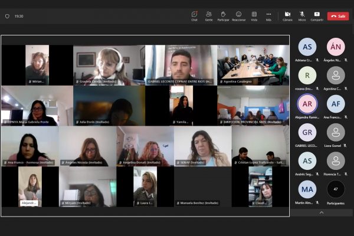Click the AR avatar for Alejandra Ramirez
The width and height of the screenshot is (354, 236).
pyautogui.click(x=307, y=103)
